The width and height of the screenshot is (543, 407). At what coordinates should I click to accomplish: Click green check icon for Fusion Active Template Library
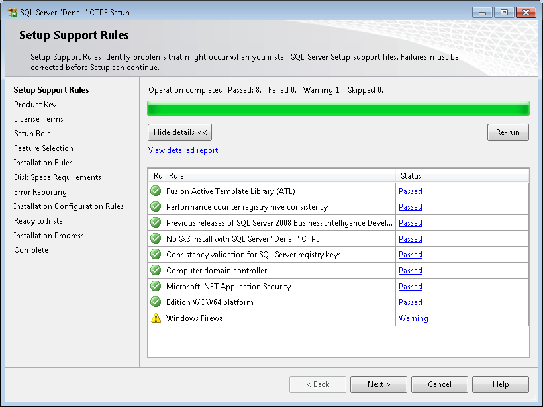coord(156,191)
